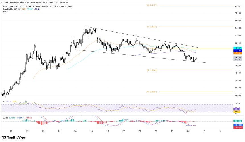The width and height of the screenshot is (245, 142).
Task: Click the blue 1.7442 EMA price tag
Action: pyautogui.click(x=237, y=50)
